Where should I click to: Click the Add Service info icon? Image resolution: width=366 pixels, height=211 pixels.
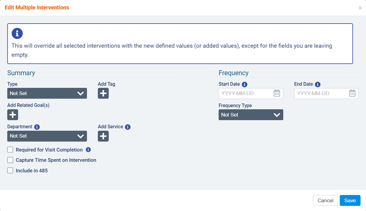128,127
